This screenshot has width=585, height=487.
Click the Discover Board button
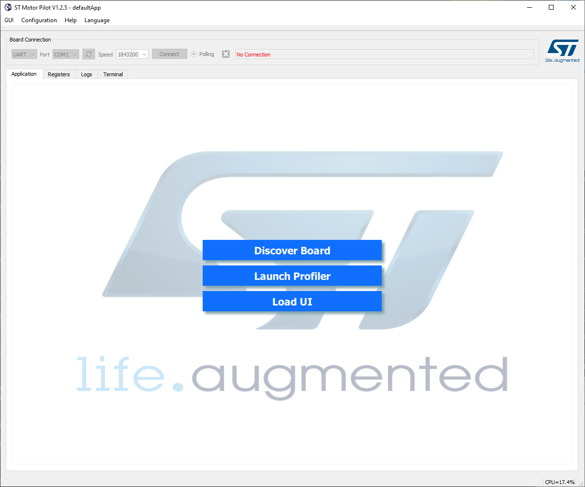pos(292,250)
